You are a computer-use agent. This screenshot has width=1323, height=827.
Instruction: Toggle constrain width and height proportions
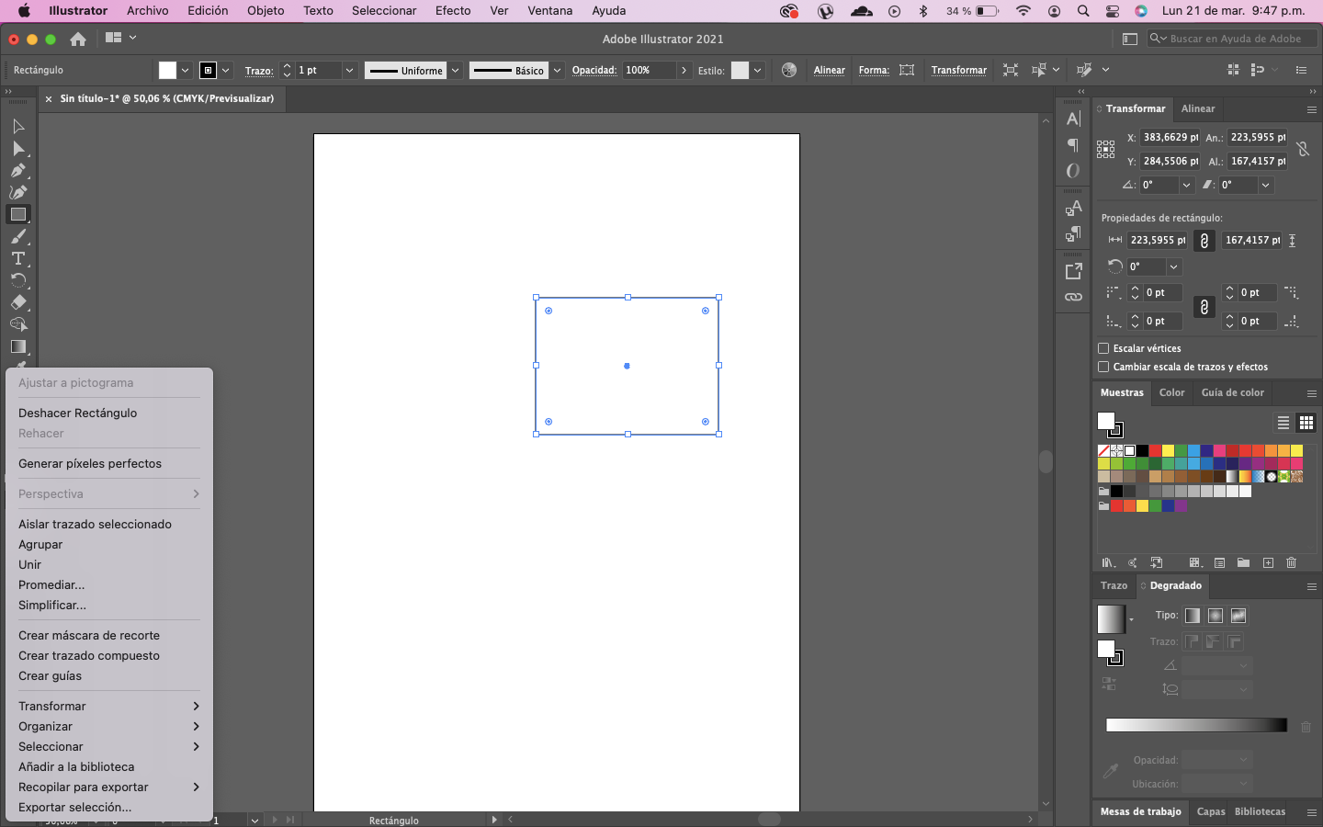1302,149
